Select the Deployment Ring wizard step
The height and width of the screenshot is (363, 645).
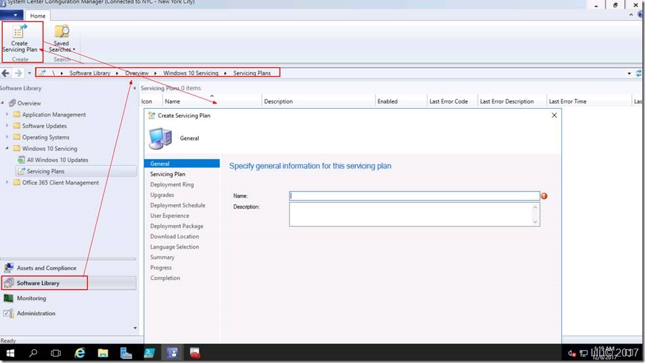point(172,184)
